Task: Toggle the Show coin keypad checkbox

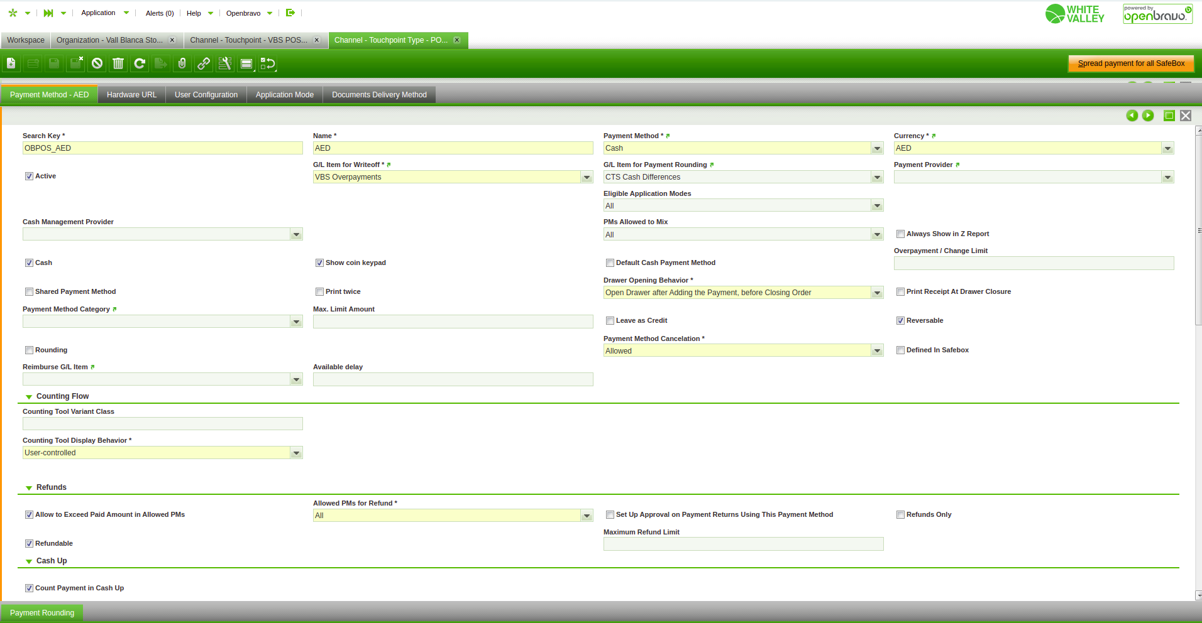Action: tap(319, 263)
